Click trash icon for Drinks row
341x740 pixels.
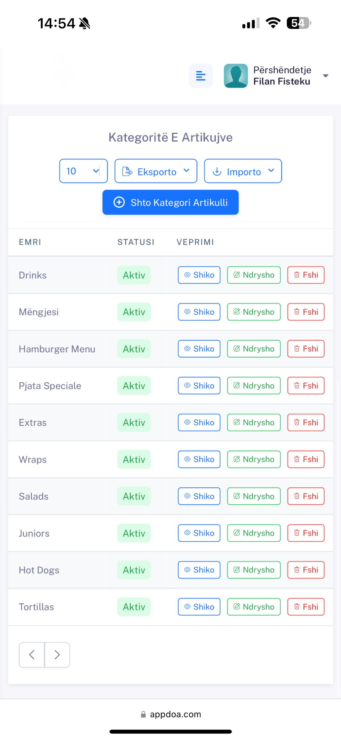click(297, 275)
